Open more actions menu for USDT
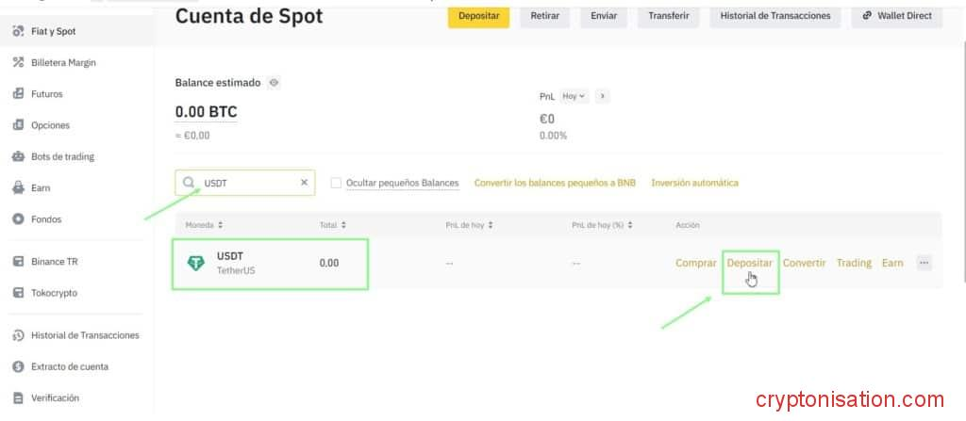 (x=924, y=264)
